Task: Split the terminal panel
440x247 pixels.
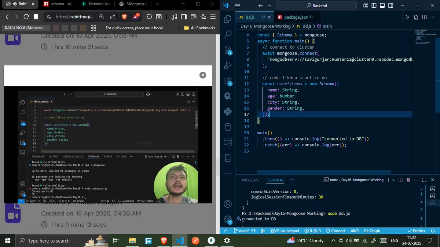Action: (400, 180)
